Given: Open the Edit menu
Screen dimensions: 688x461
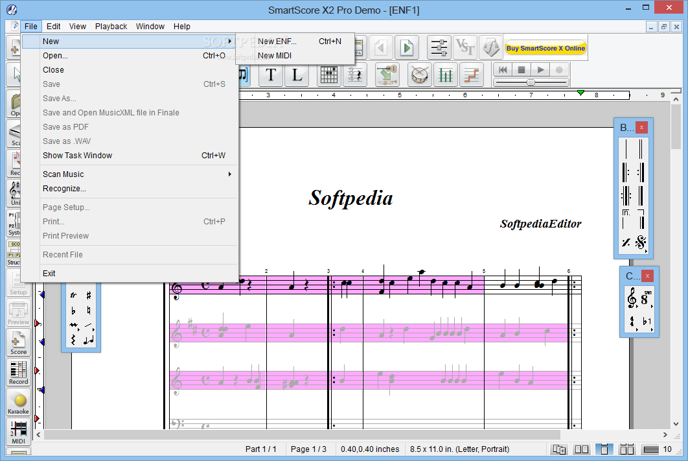Looking at the screenshot, I should (x=54, y=27).
